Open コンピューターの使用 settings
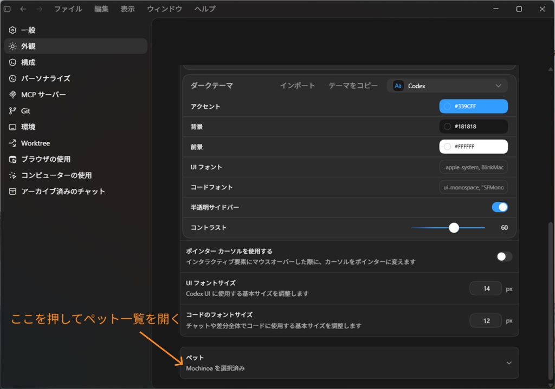Screen dimensions: 555x389 click(76, 175)
